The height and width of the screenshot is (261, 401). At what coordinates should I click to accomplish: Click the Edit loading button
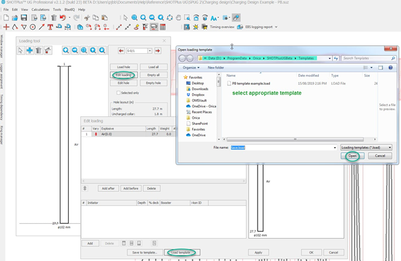pyautogui.click(x=124, y=75)
